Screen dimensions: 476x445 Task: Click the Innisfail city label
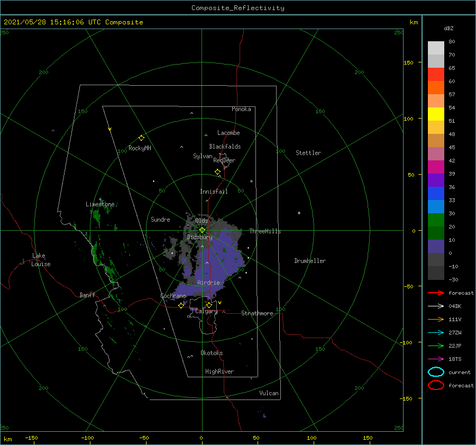tap(214, 192)
